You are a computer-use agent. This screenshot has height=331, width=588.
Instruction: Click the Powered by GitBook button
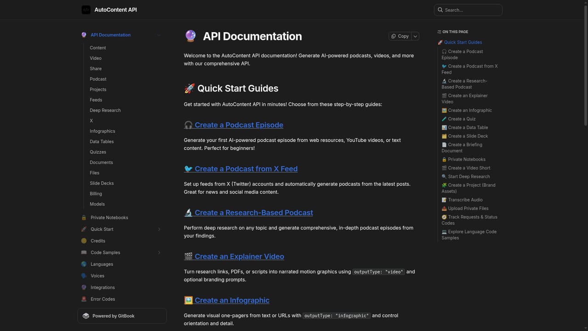122,316
